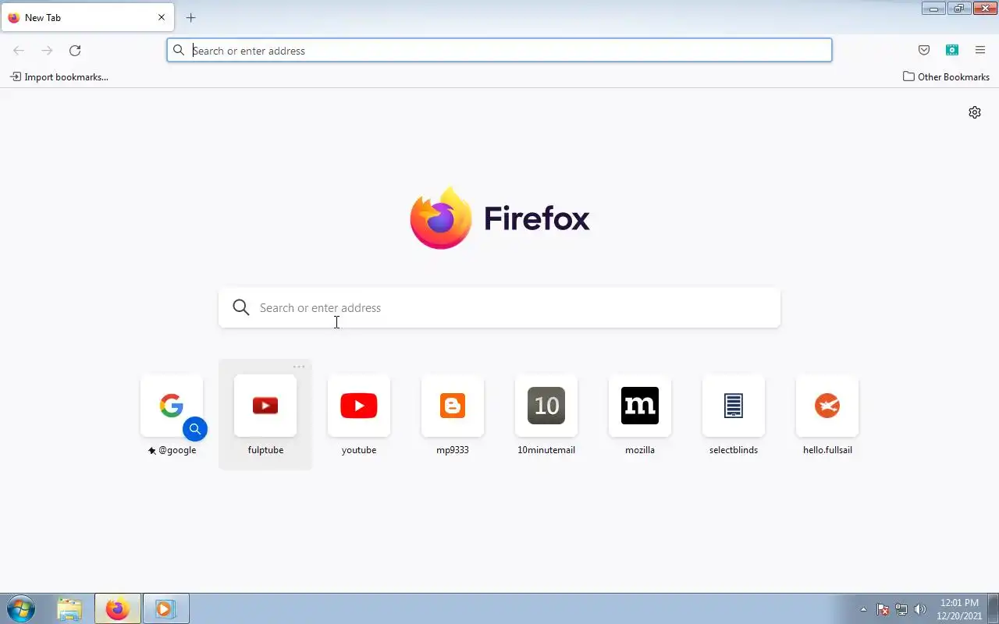The image size is (999, 624).
Task: Open the Save to Pocket icon
Action: coord(924,50)
